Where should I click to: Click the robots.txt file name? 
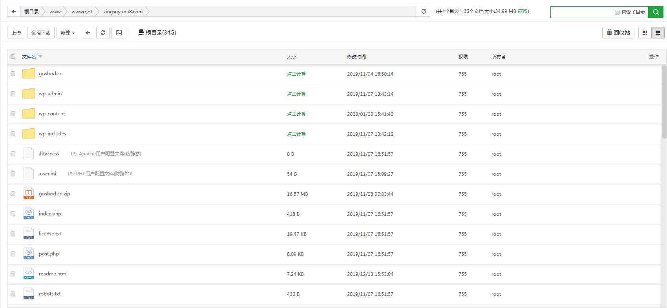(49, 294)
